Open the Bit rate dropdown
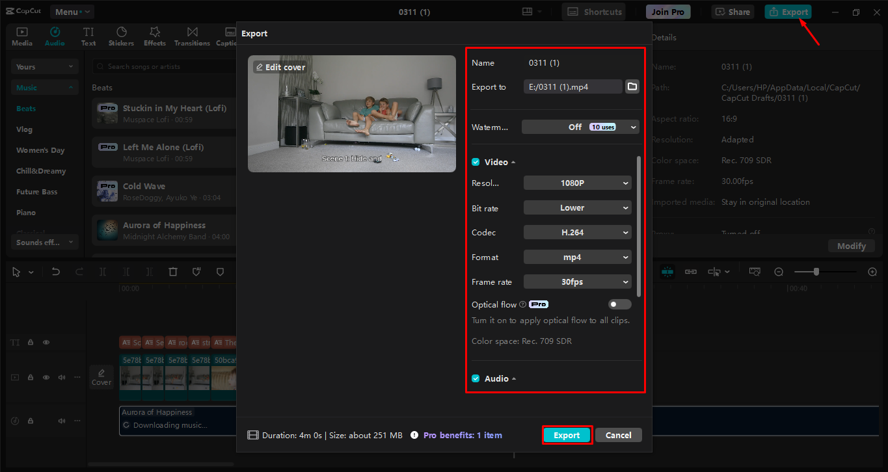The width and height of the screenshot is (888, 472). coord(578,208)
